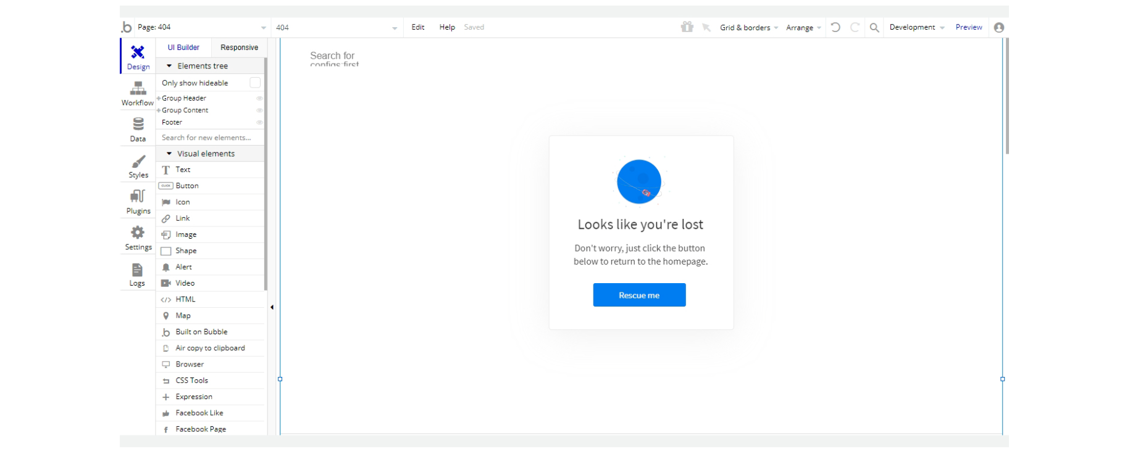
Task: Expand the Grid & borders dropdown
Action: pos(748,28)
